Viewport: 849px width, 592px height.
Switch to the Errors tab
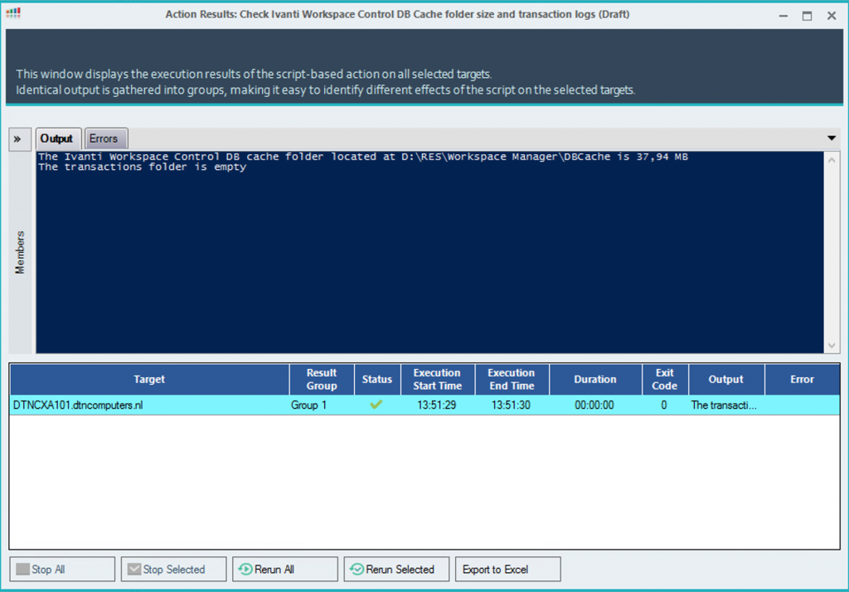point(105,138)
